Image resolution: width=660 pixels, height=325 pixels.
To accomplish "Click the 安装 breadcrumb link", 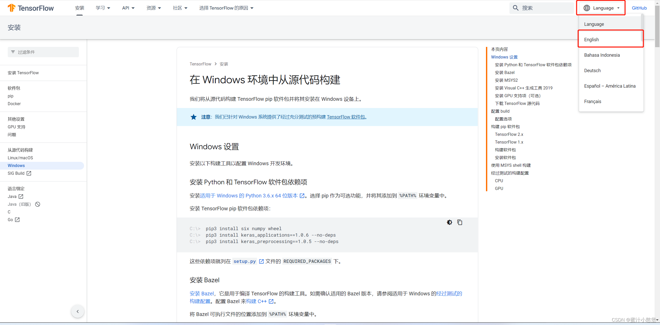I will [224, 64].
